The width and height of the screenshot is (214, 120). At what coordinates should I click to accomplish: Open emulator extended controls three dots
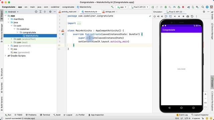coord(197,16)
